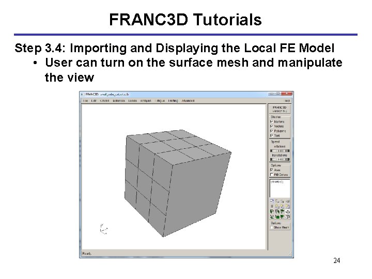Open the Edit menu

94,101
